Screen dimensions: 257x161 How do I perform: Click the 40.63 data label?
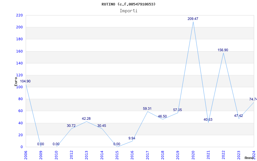pos(208,119)
